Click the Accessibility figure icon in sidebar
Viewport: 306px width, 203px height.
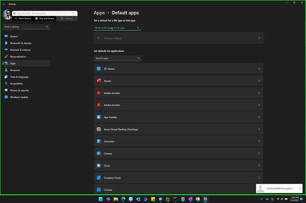click(6, 84)
